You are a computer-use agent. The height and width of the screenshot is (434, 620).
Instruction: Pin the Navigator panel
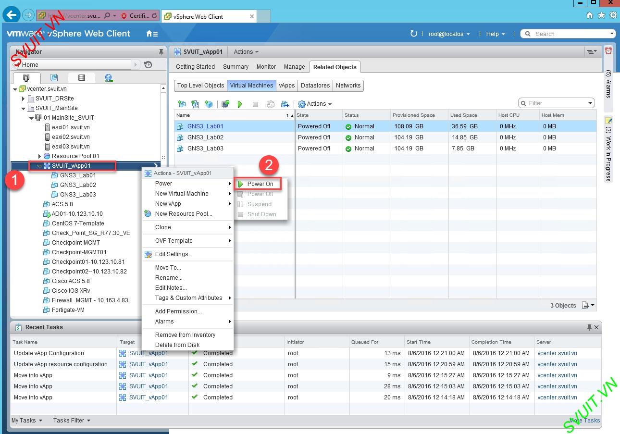coord(161,52)
